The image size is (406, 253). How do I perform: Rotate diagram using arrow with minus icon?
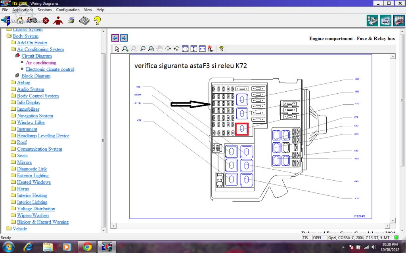pos(168,49)
